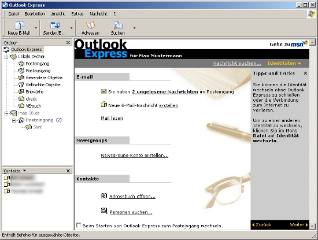This screenshot has width=318, height=240.
Task: Open the Adressen address book icon
Action: pos(90,25)
